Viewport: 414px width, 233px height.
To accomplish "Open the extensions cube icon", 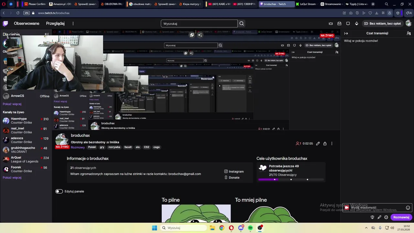I will click(x=398, y=13).
